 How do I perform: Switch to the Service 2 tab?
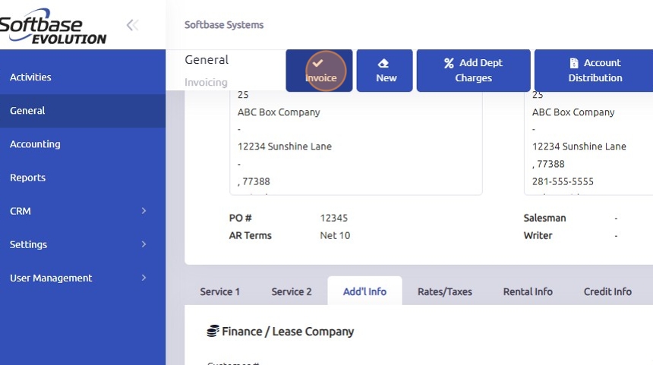click(x=292, y=291)
